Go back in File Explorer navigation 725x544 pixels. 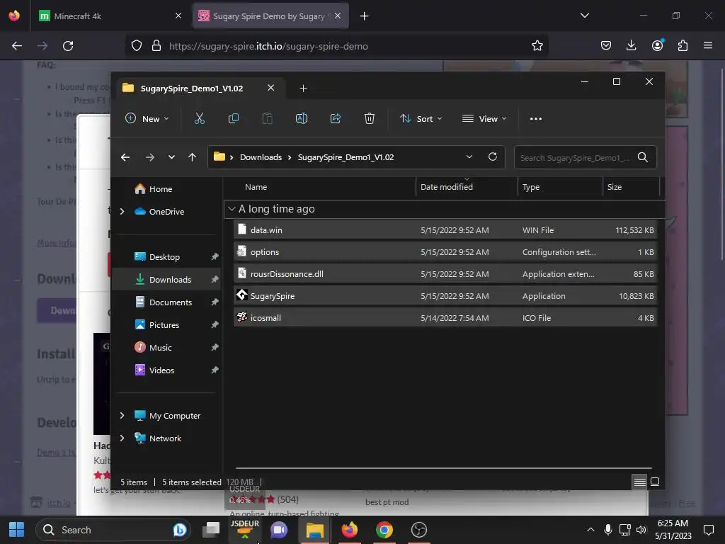pyautogui.click(x=125, y=157)
